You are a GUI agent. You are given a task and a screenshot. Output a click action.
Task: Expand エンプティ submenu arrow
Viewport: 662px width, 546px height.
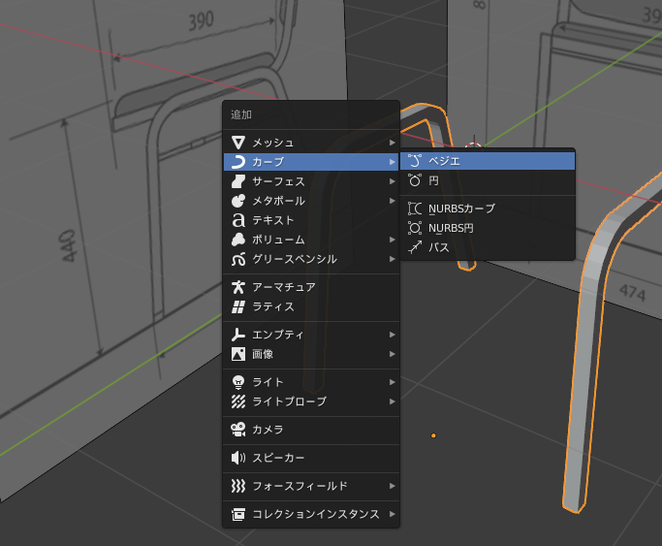click(x=393, y=335)
